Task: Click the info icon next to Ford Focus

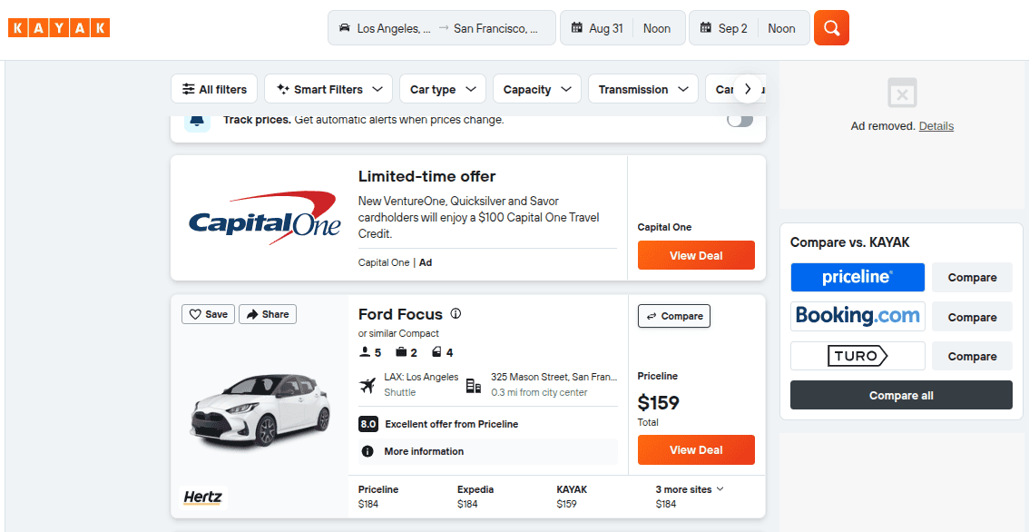Action: tap(456, 313)
